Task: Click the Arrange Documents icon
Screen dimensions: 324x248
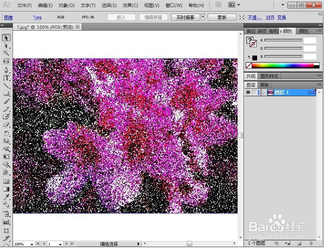Action: pos(232,5)
